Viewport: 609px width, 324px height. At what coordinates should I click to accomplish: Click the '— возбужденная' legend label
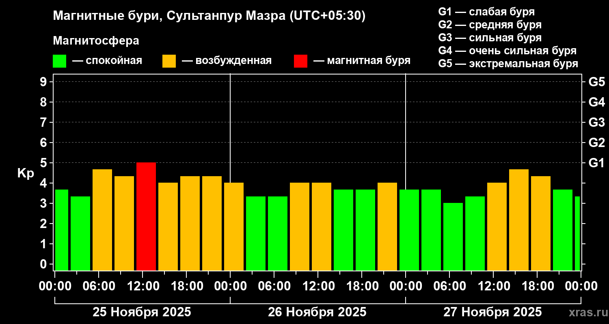[x=227, y=61]
